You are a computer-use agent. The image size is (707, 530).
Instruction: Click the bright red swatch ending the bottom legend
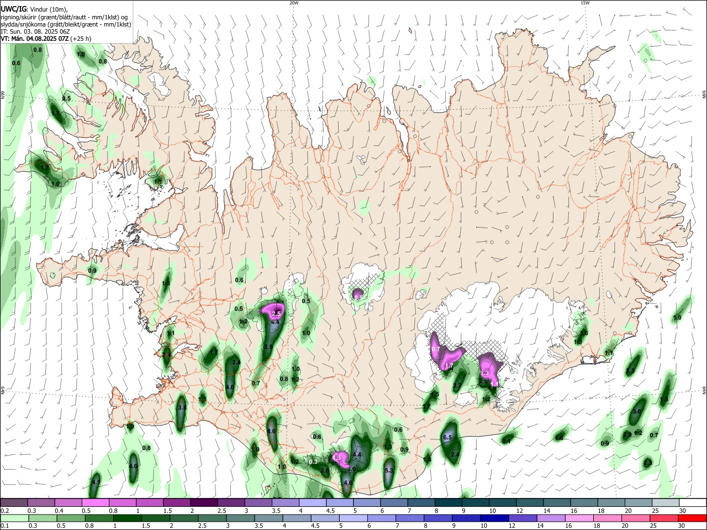click(x=693, y=518)
